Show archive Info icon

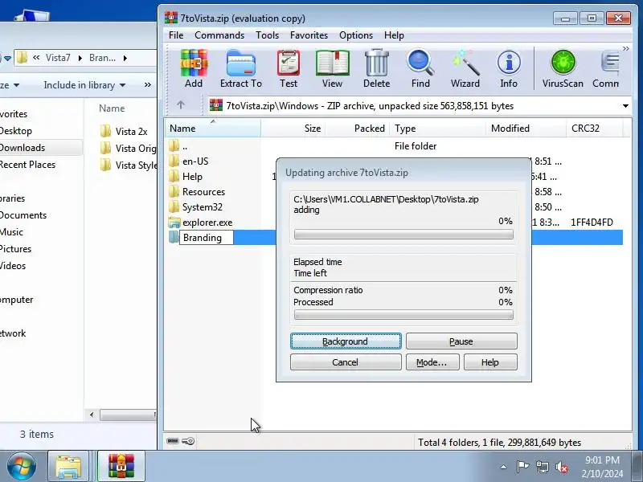pyautogui.click(x=509, y=68)
